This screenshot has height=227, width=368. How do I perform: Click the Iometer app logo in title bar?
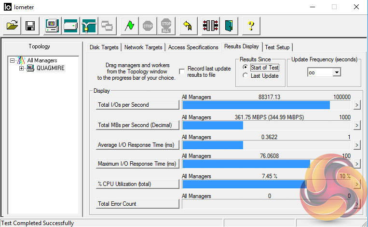pos(8,7)
